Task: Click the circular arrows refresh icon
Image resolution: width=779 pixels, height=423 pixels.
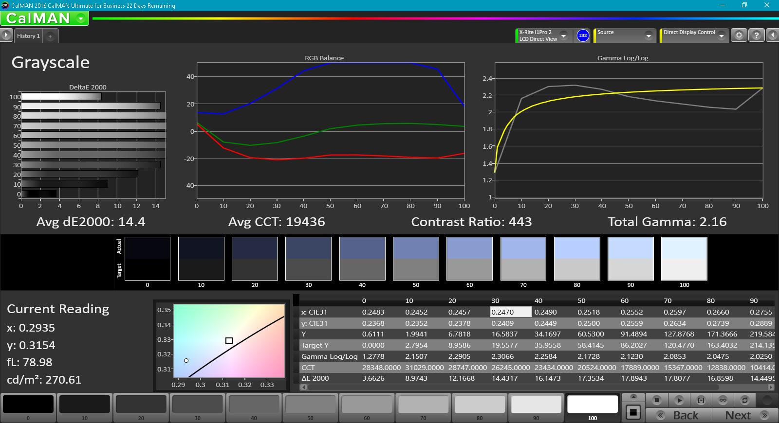Action: [745, 400]
